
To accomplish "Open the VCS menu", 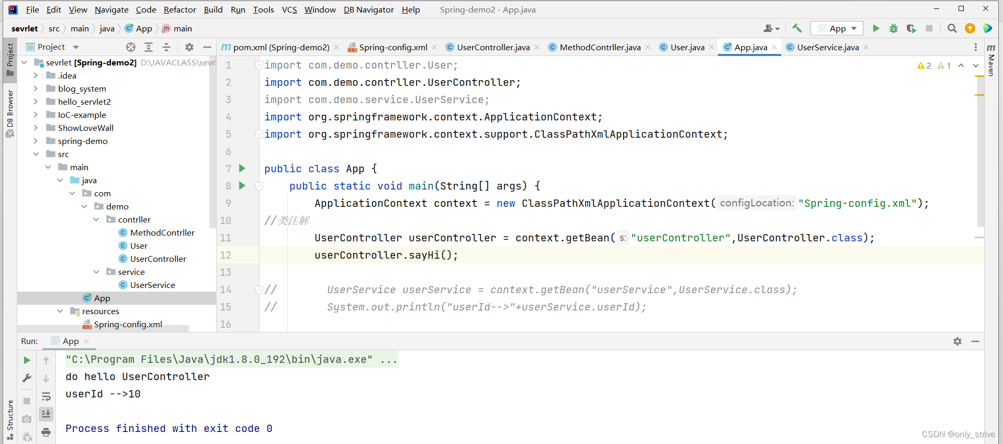I will (289, 9).
